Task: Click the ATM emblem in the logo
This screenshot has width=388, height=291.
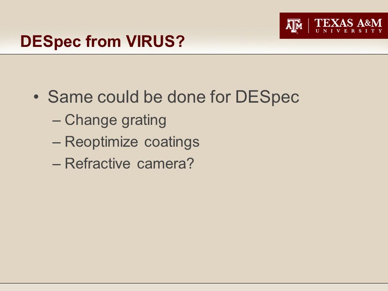Action: click(x=294, y=26)
